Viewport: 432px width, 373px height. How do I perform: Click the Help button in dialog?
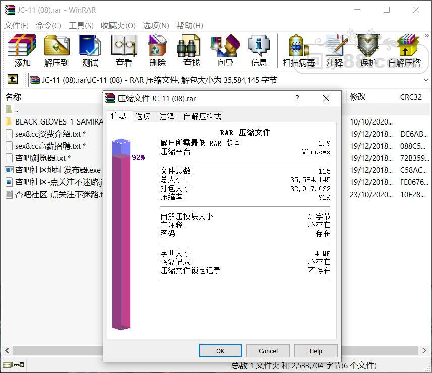pos(316,351)
